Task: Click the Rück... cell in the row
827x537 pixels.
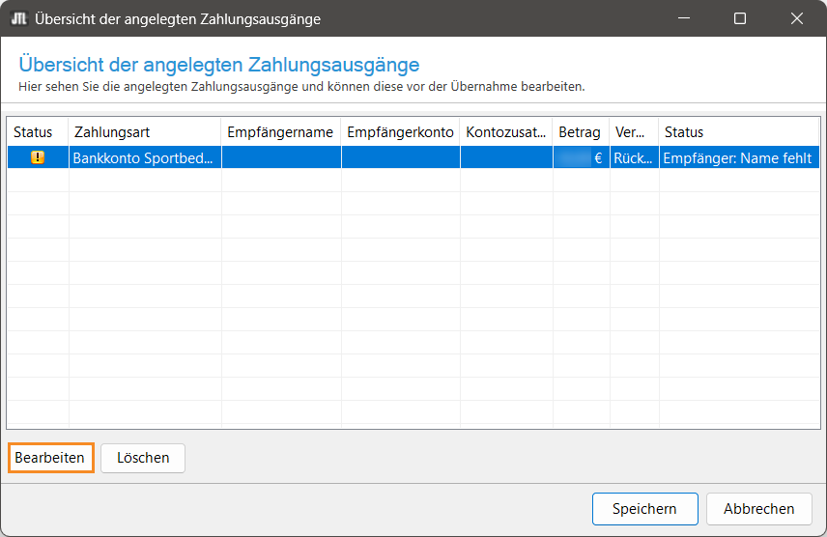Action: click(633, 158)
